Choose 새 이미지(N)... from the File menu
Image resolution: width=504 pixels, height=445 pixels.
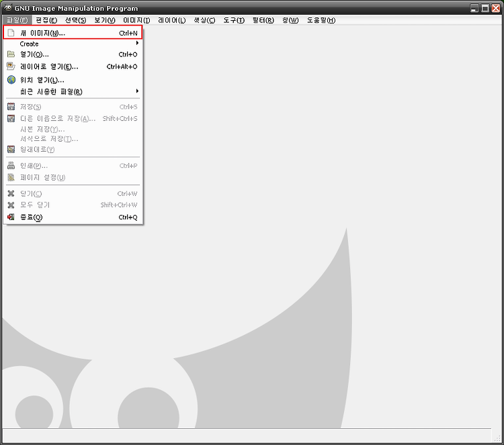click(x=73, y=33)
